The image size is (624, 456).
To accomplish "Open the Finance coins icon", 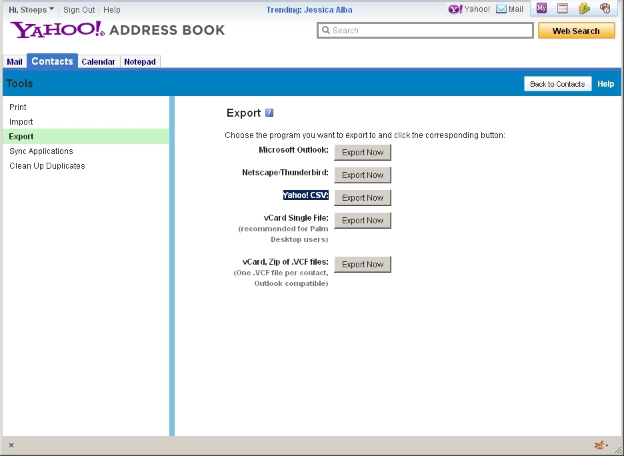I will [x=584, y=9].
